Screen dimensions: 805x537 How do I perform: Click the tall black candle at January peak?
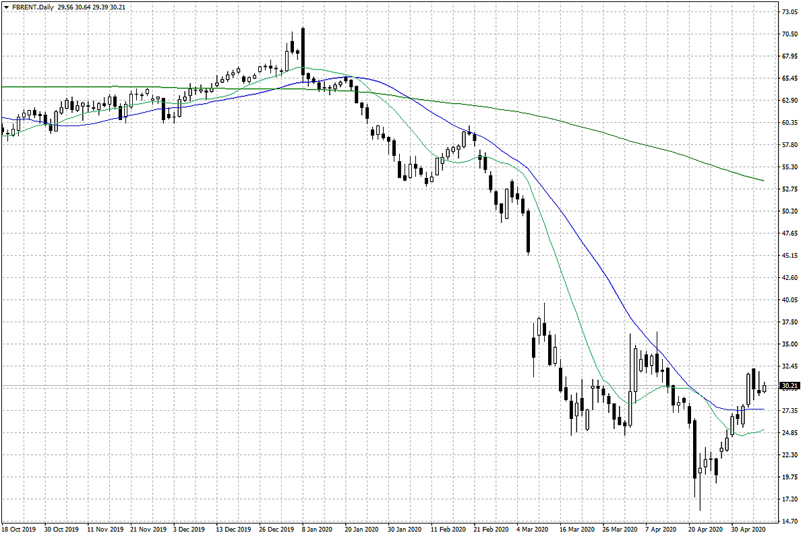click(x=303, y=51)
